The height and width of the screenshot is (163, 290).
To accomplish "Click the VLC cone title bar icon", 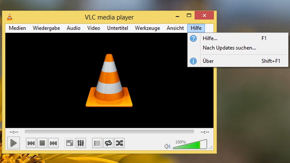I will pyautogui.click(x=10, y=17).
